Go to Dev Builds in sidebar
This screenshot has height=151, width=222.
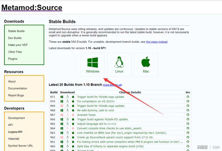[x=15, y=38]
